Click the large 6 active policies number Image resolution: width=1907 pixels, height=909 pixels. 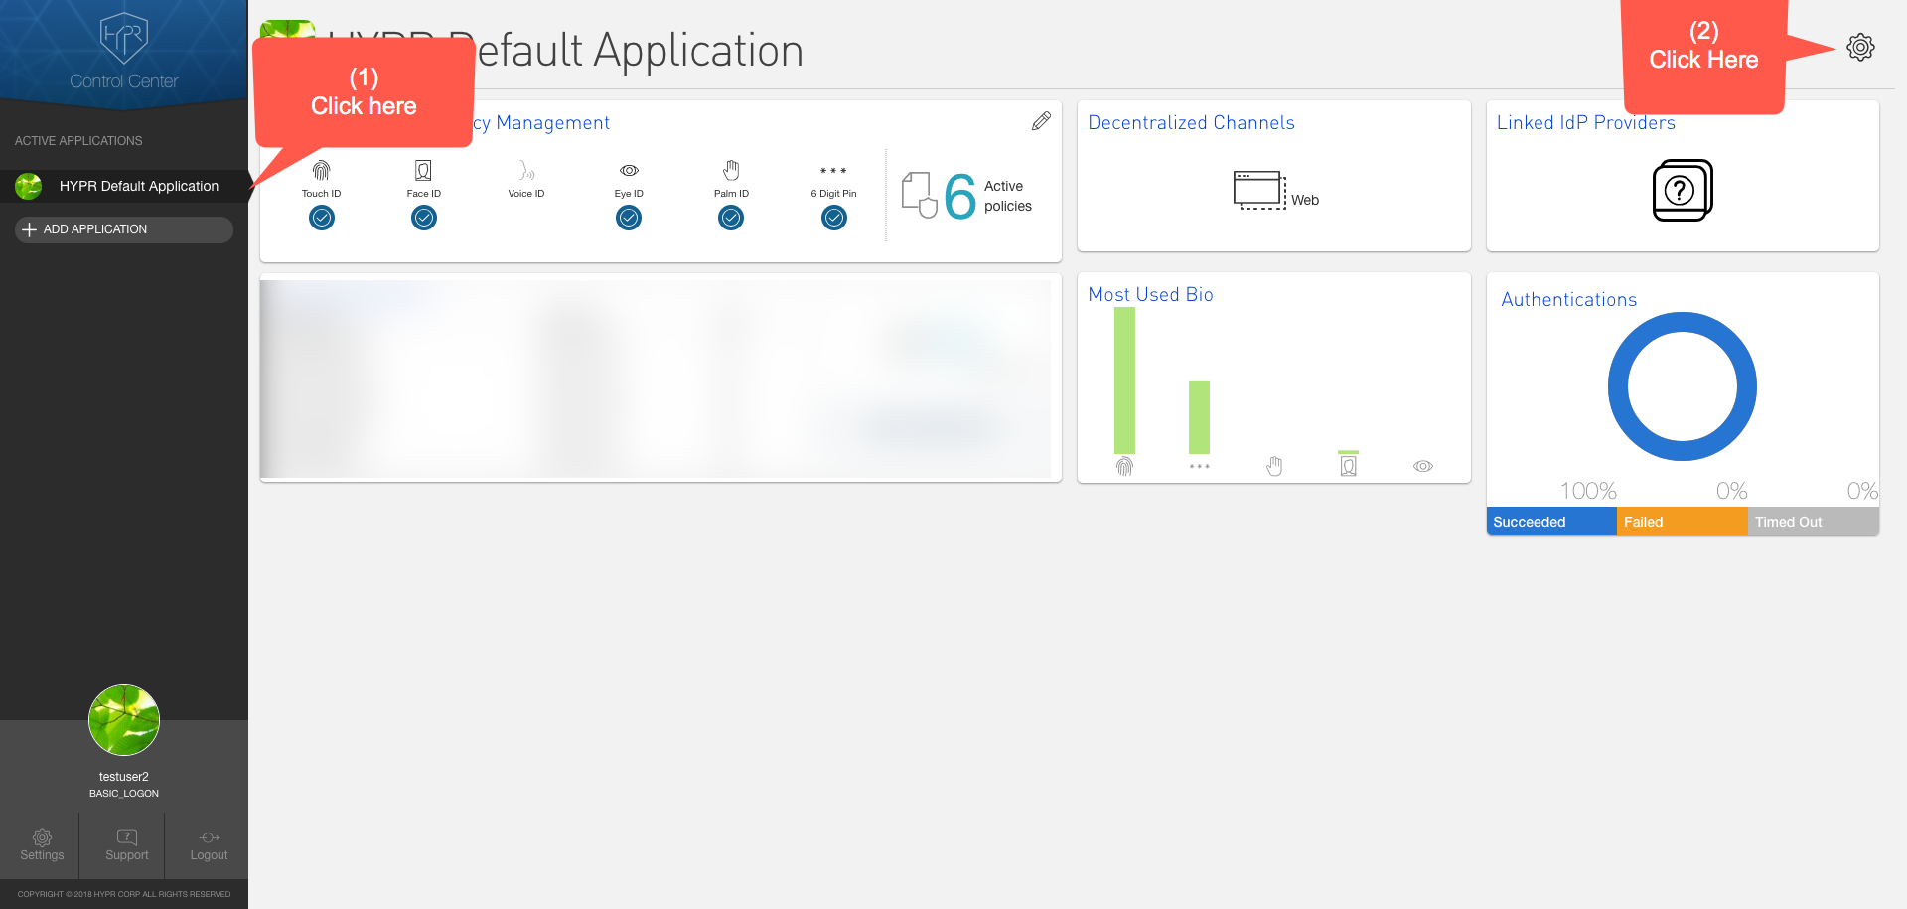pyautogui.click(x=959, y=196)
